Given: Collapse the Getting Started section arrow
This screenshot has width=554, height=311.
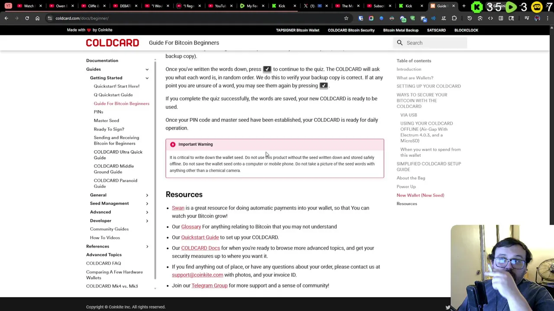Looking at the screenshot, I should [x=147, y=78].
